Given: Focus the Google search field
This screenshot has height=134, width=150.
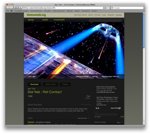Looking at the screenshot, I should [x=127, y=8].
